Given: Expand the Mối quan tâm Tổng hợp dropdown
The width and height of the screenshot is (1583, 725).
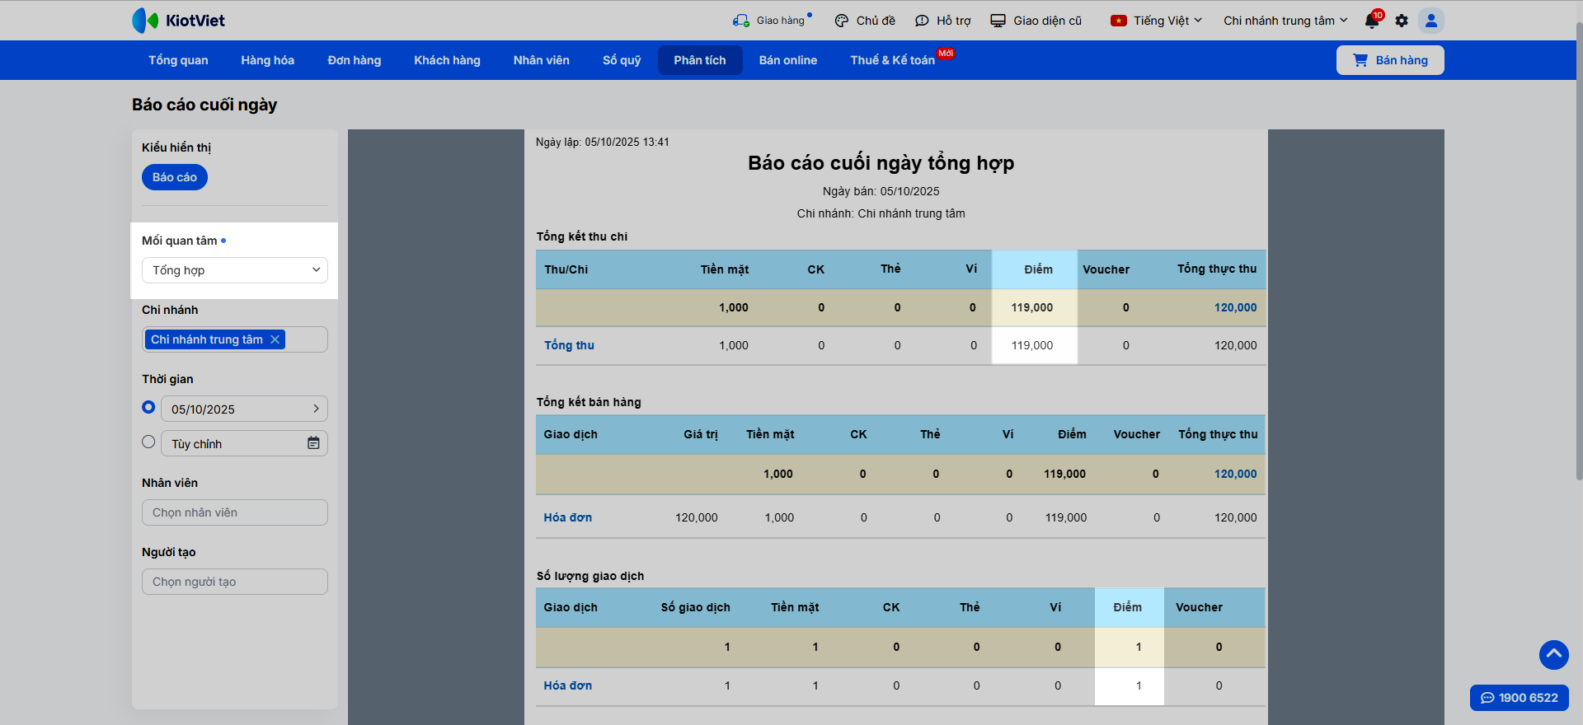Looking at the screenshot, I should tap(235, 270).
